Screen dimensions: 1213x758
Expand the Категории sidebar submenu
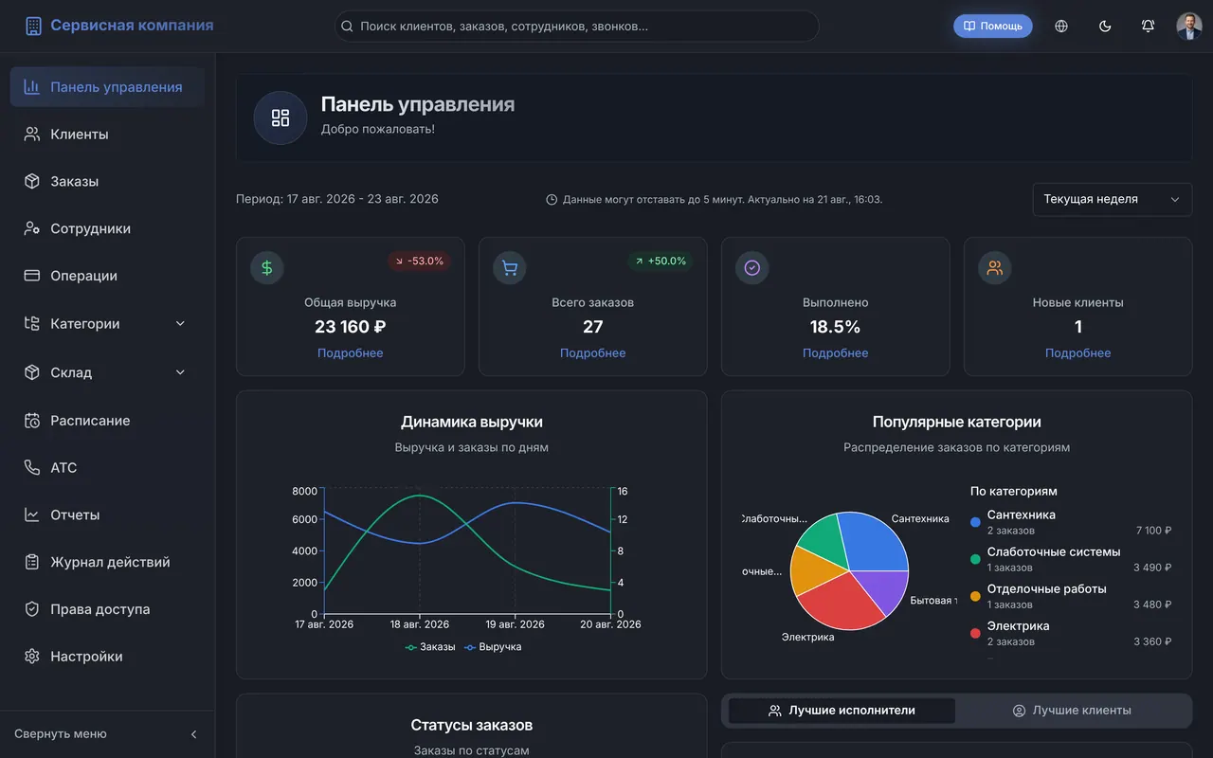[x=180, y=324]
